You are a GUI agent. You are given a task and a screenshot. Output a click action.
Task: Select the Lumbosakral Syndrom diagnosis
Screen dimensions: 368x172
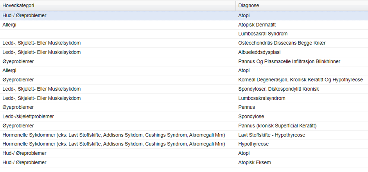[263, 34]
